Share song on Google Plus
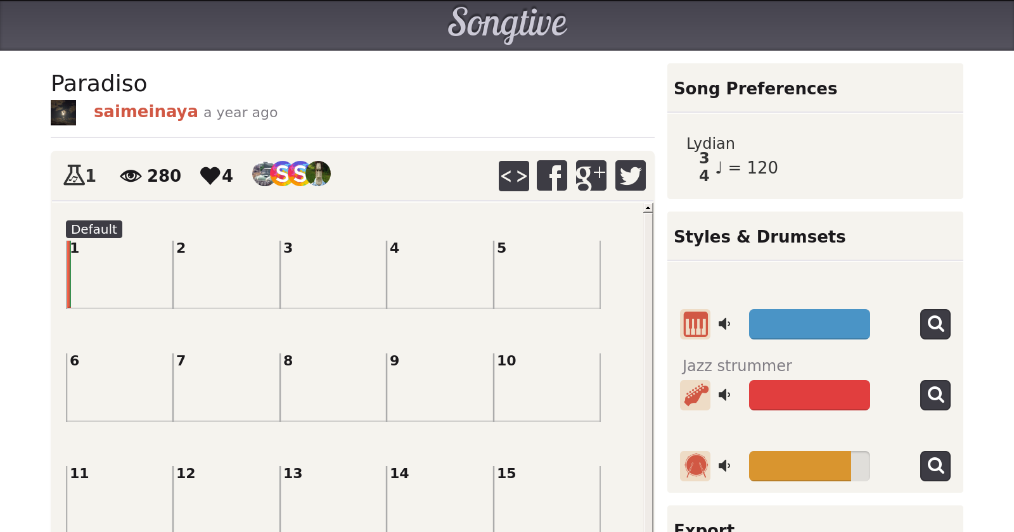 pos(591,175)
